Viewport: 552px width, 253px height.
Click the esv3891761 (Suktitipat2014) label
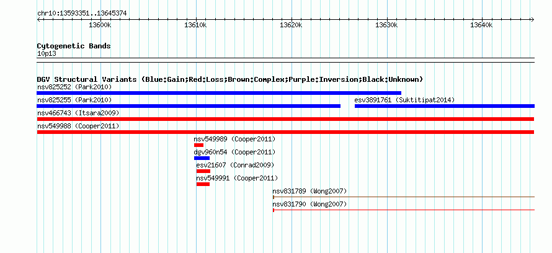click(x=404, y=100)
